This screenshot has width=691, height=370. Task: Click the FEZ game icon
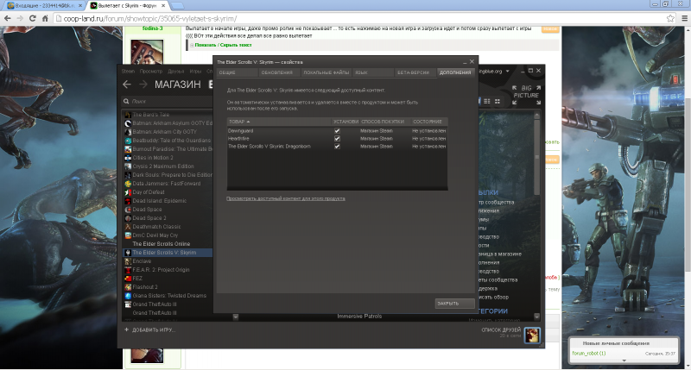click(128, 279)
